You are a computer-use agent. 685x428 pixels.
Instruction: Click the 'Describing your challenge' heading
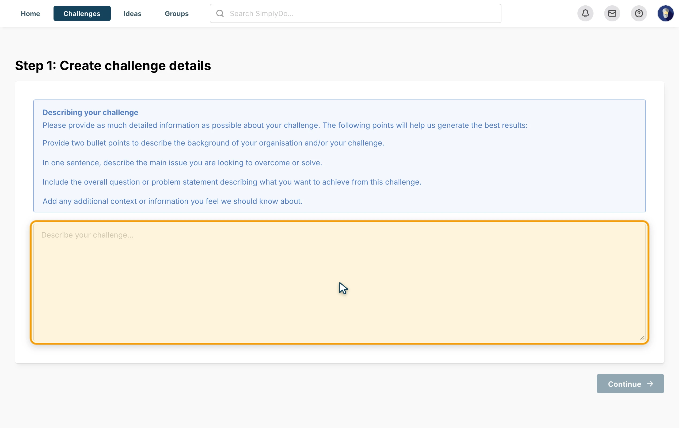[90, 112]
